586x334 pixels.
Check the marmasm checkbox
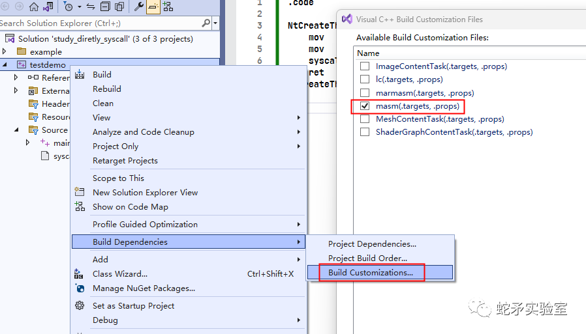[365, 93]
